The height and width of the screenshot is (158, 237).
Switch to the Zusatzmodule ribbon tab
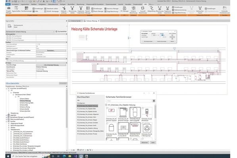(137, 4)
